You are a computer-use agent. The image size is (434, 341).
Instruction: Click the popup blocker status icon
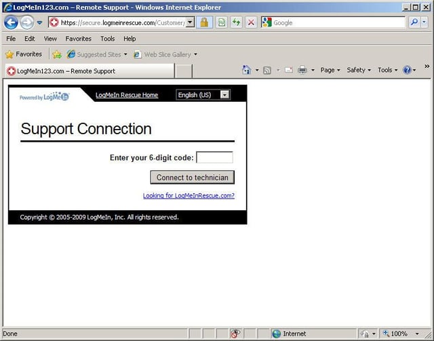tap(235, 334)
